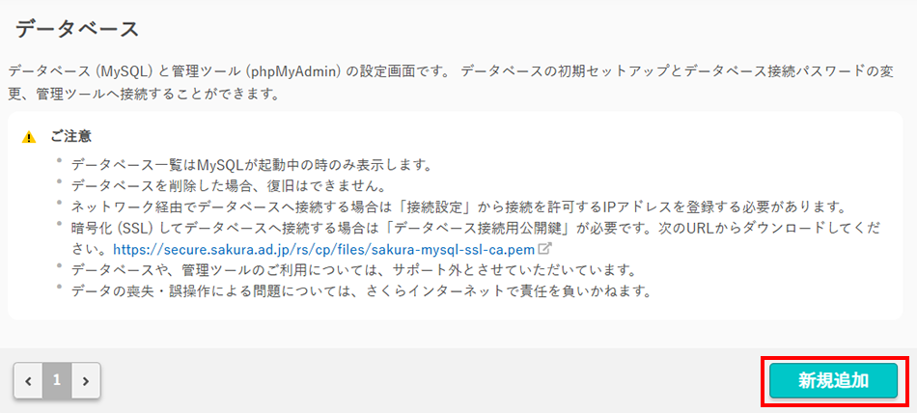The image size is (917, 413).
Task: Select page 1 in the pagination
Action: point(57,380)
